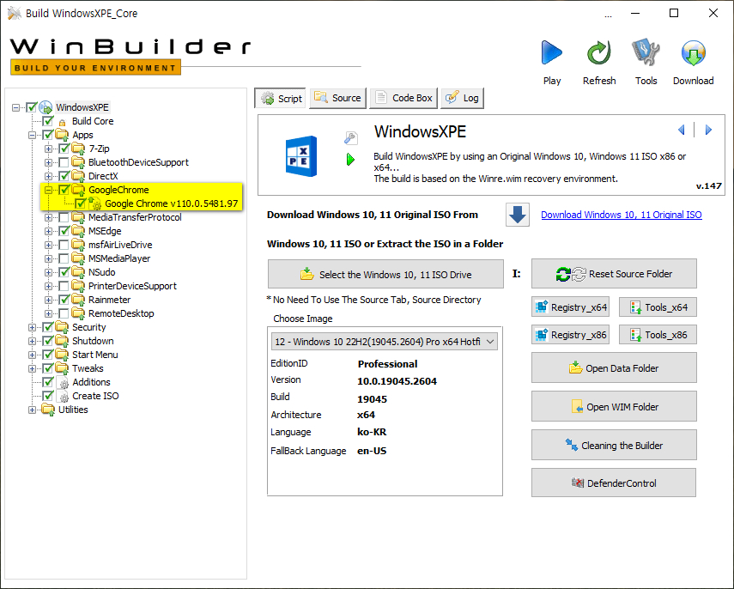The image size is (734, 589).
Task: Collapse the WindowsXPE root node
Action: [15, 107]
